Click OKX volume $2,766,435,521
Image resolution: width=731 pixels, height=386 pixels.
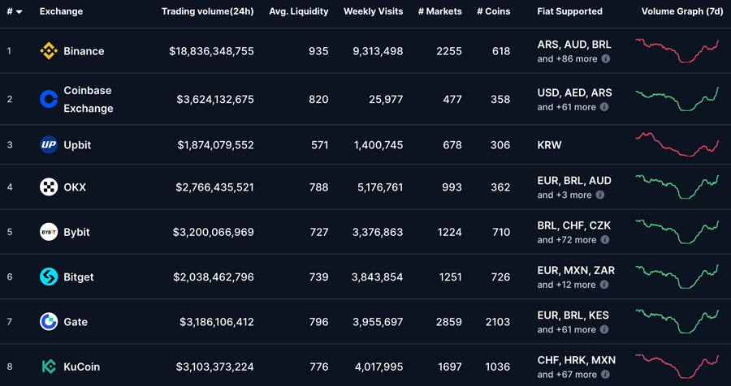pyautogui.click(x=215, y=187)
